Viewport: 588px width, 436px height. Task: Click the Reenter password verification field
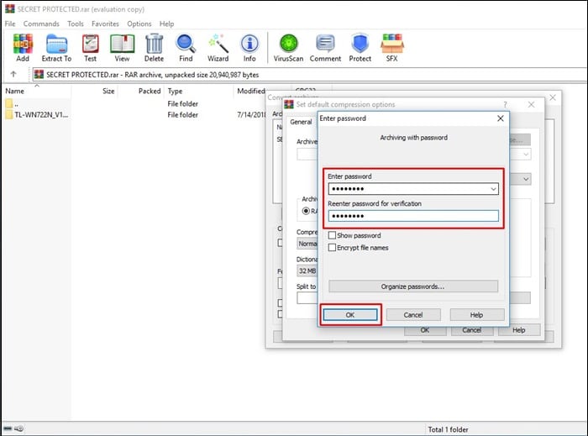(x=413, y=216)
